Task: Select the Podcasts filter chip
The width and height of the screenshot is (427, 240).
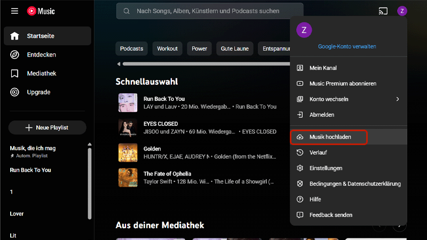Action: point(131,49)
